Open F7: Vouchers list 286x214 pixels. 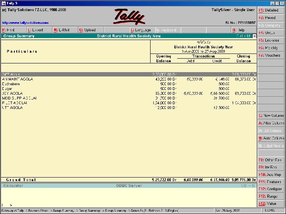(x=271, y=55)
